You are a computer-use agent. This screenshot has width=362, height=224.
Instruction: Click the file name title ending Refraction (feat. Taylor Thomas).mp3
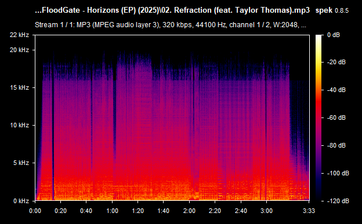pos(172,10)
